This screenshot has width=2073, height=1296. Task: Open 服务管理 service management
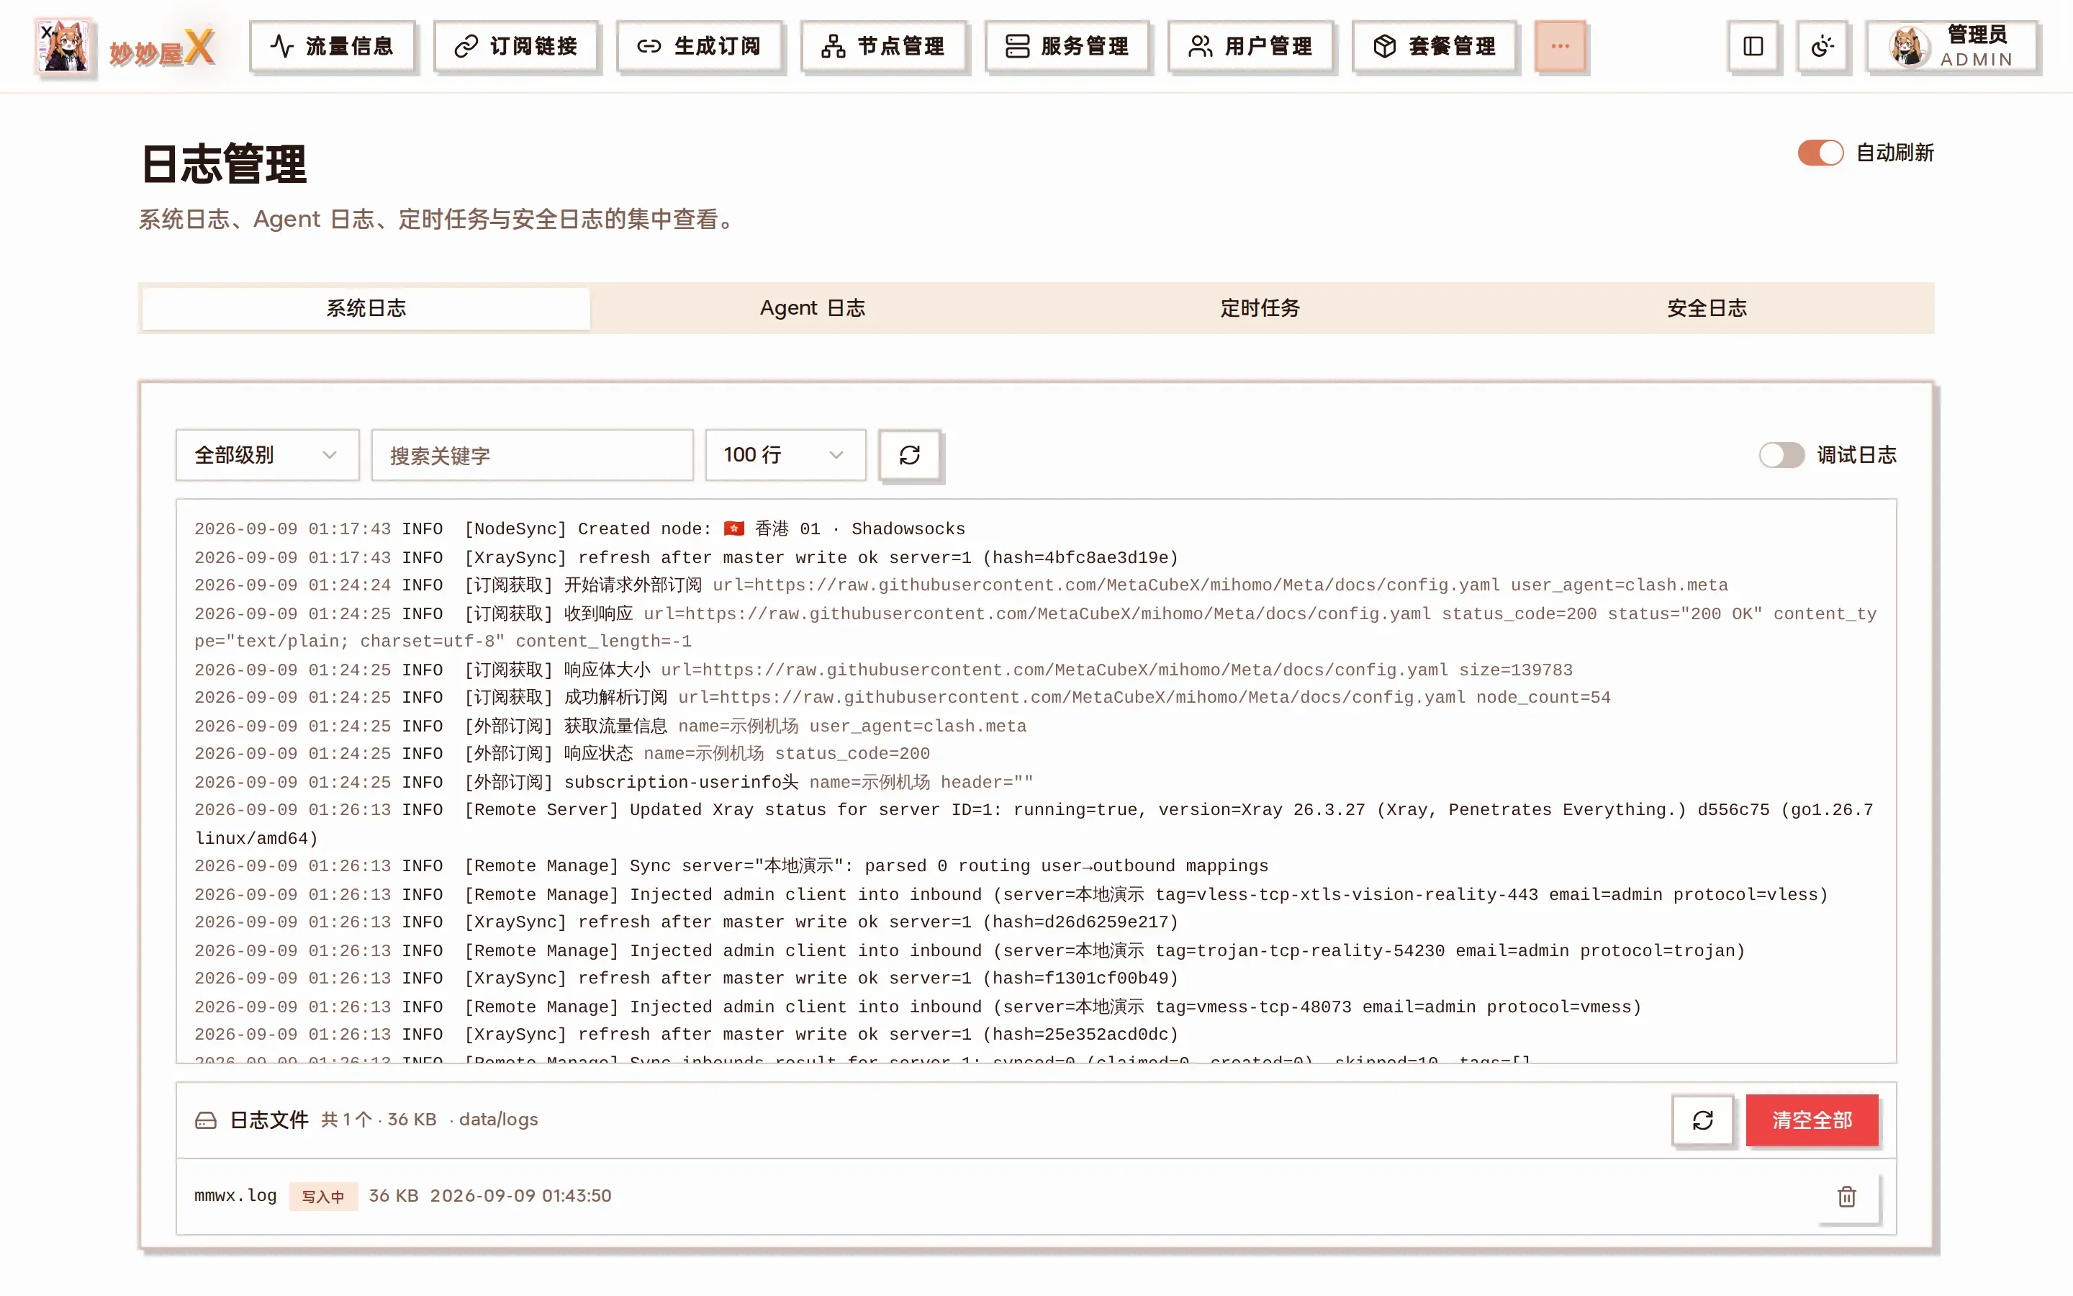coord(1067,46)
